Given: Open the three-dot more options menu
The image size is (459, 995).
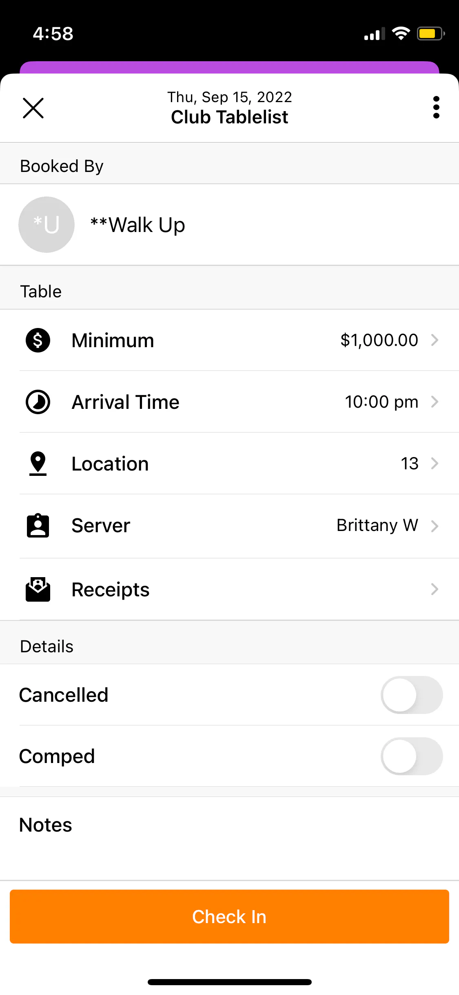Looking at the screenshot, I should [x=436, y=107].
